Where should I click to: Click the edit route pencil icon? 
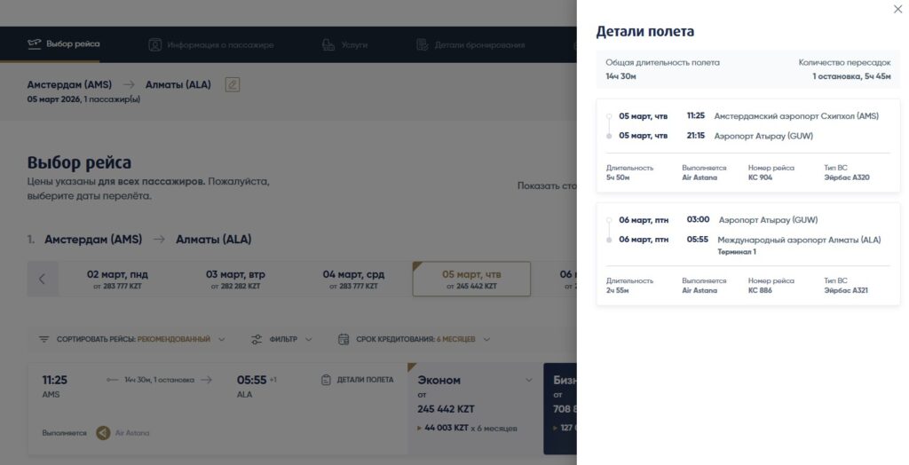point(232,85)
